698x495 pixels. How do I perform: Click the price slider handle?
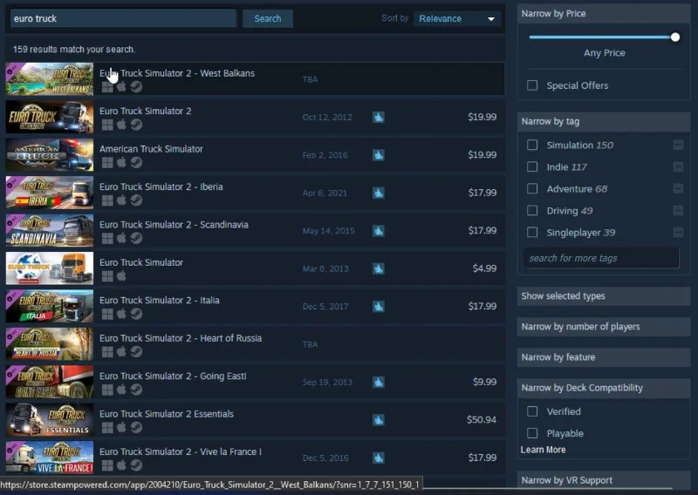coord(675,37)
